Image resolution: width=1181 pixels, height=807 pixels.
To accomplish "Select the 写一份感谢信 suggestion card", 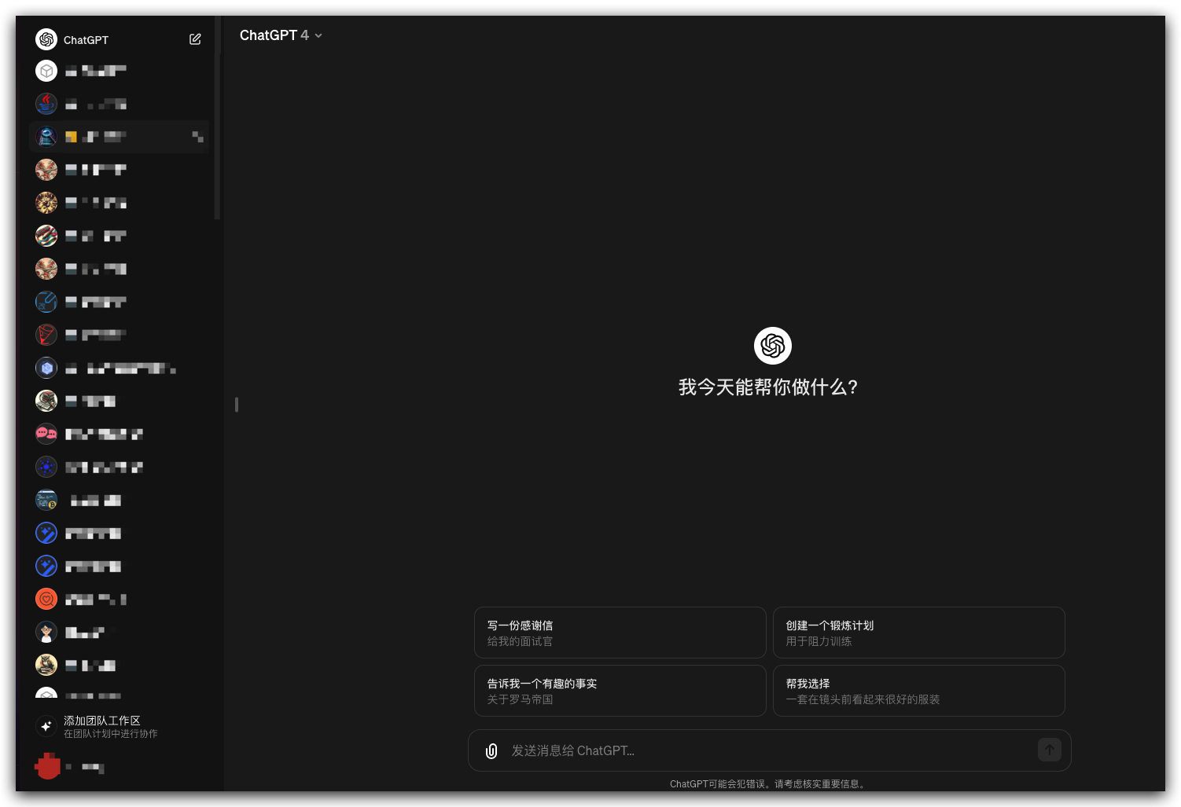I will coord(620,633).
